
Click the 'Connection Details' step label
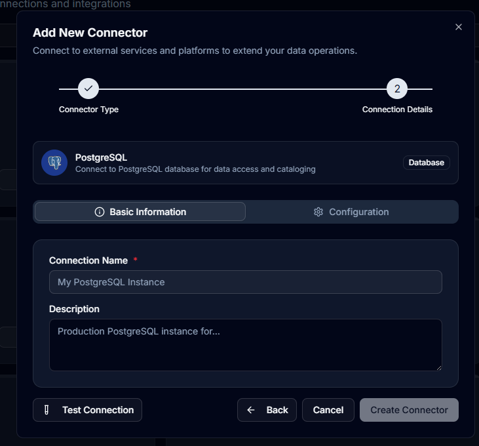pyautogui.click(x=397, y=110)
